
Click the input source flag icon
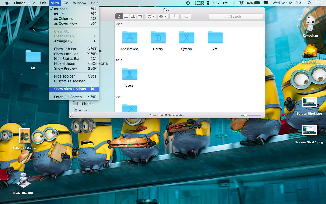(x=266, y=3)
